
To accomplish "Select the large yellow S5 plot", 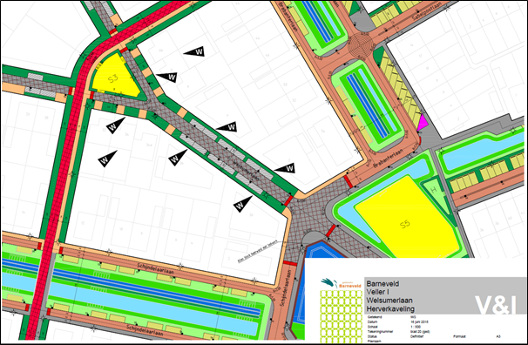I will coord(407,218).
